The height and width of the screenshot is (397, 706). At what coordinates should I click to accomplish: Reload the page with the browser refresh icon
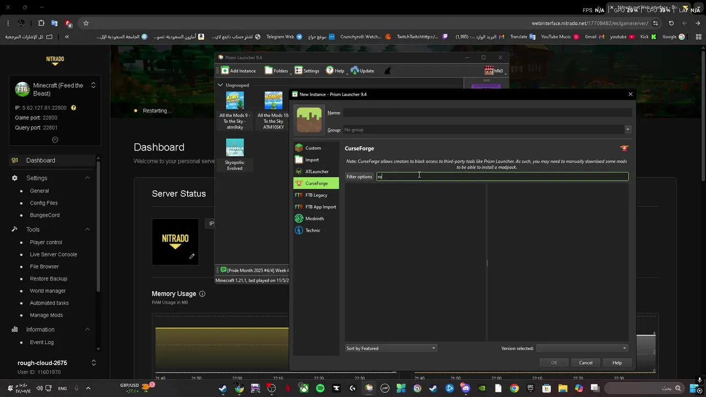click(x=671, y=23)
